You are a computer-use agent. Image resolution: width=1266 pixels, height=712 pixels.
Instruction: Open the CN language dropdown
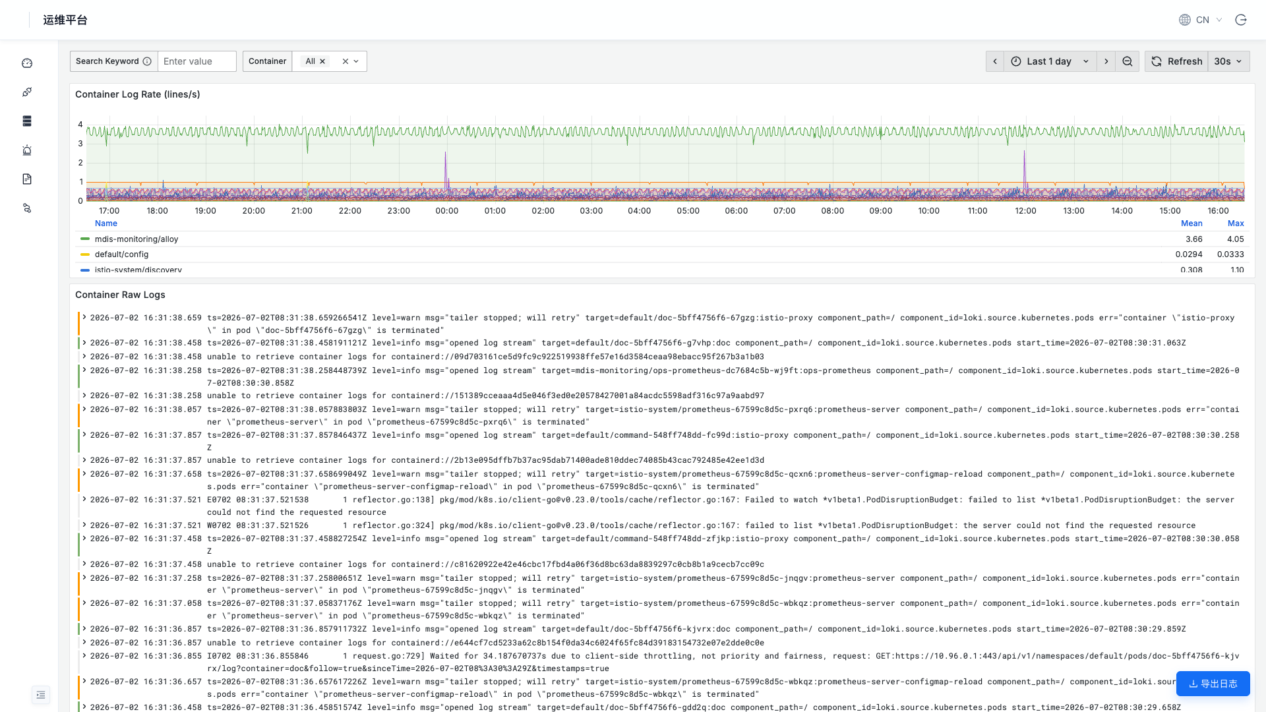tap(1209, 20)
